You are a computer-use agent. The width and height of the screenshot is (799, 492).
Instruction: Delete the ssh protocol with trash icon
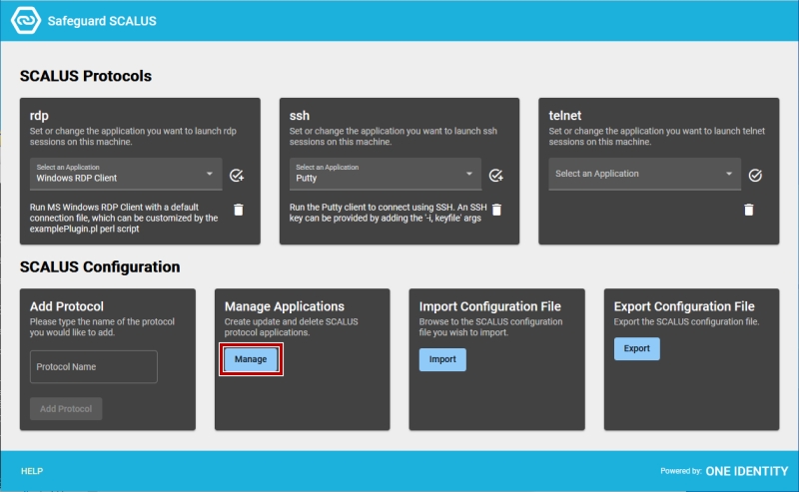click(x=496, y=210)
